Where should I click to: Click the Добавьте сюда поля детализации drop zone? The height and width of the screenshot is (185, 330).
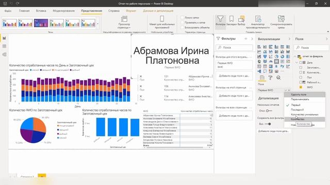coord(273,131)
